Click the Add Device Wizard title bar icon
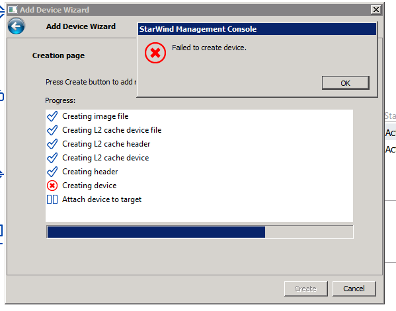396x311 pixels. [13, 10]
